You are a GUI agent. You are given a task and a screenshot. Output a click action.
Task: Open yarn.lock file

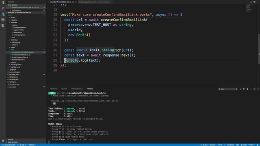[x=13, y=87]
